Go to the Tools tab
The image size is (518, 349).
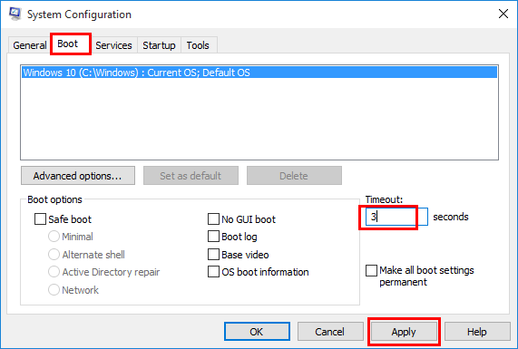(x=198, y=45)
